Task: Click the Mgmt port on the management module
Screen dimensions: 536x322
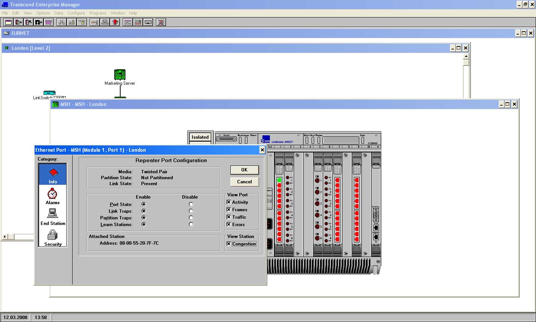Action: tap(376, 237)
